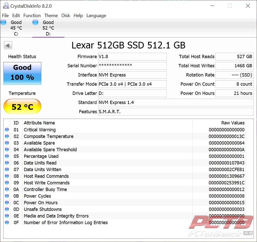The height and width of the screenshot is (242, 257).
Task: Click Total Host Writes value 1468 GB
Action: pyautogui.click(x=235, y=66)
